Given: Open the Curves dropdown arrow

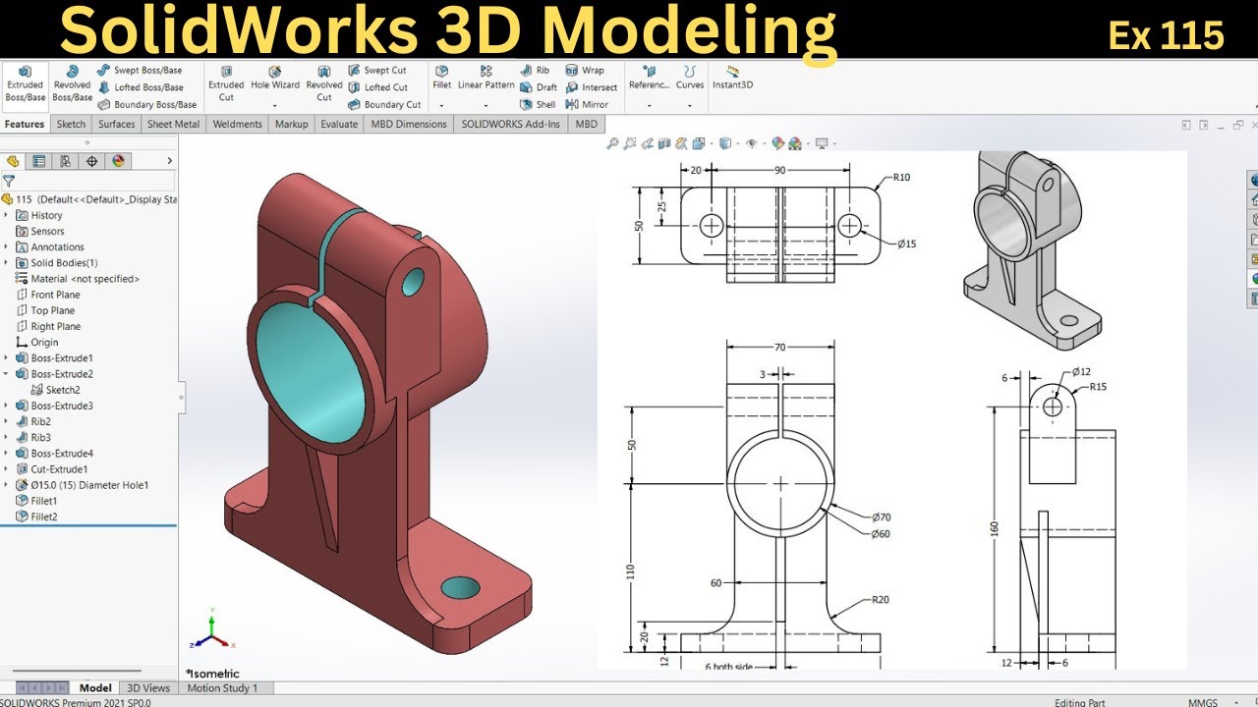Looking at the screenshot, I should pos(690,105).
